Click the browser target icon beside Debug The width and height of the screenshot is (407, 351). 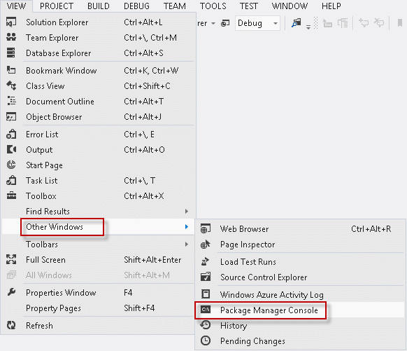click(x=225, y=23)
